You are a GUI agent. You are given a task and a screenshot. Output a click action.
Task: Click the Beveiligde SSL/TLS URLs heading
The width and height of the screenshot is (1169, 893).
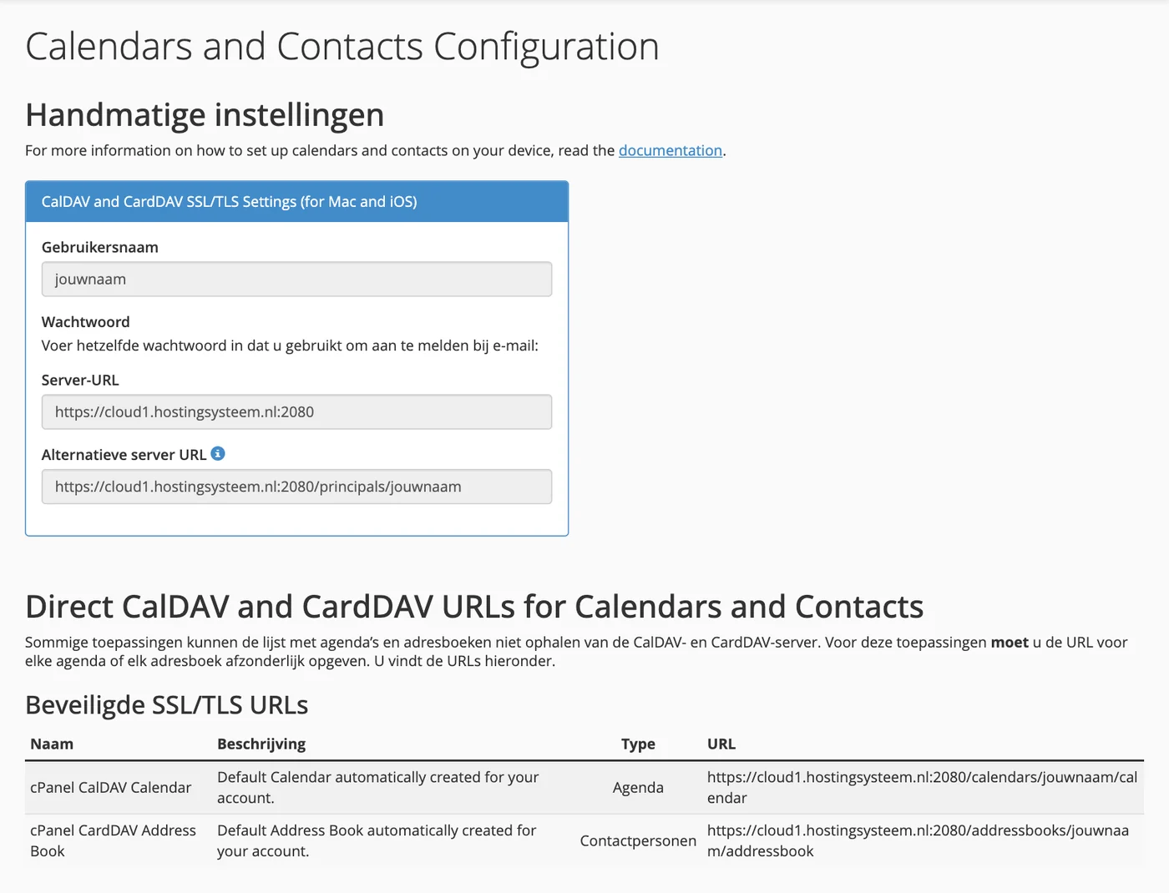167,705
